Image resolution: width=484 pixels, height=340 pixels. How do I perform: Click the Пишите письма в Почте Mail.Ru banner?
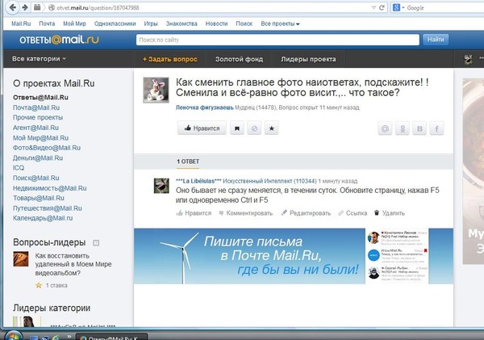point(294,256)
